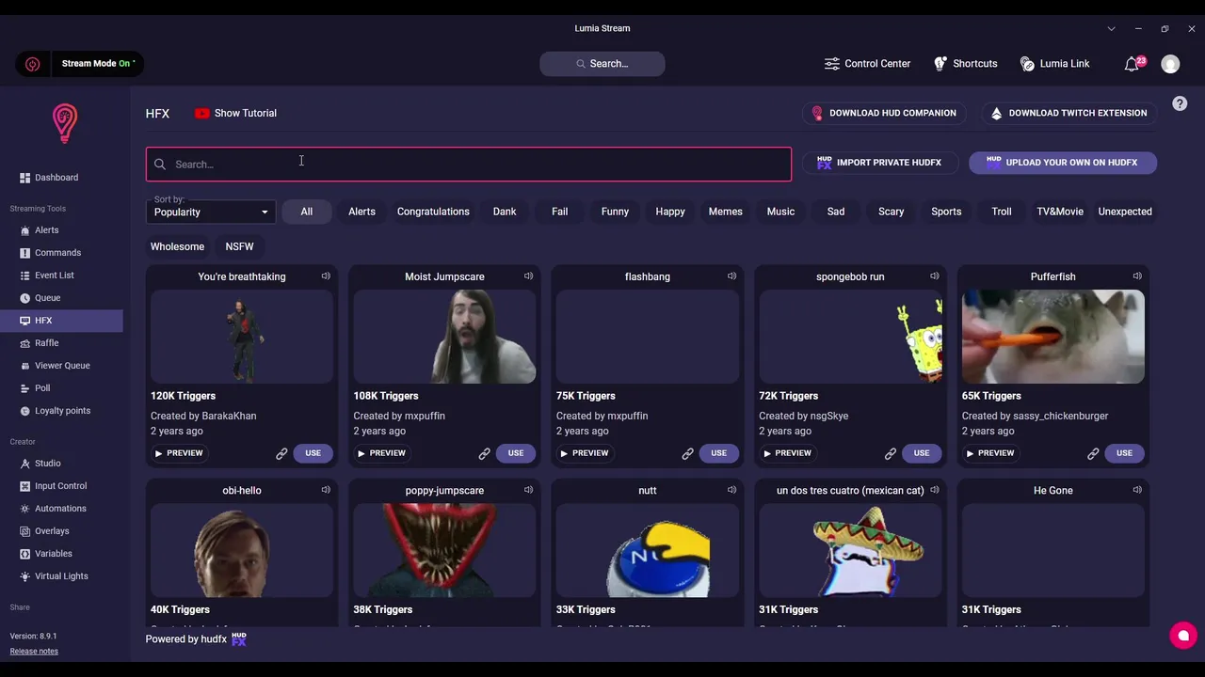
Task: Preview the You're breathtaking effect
Action: coord(179,453)
